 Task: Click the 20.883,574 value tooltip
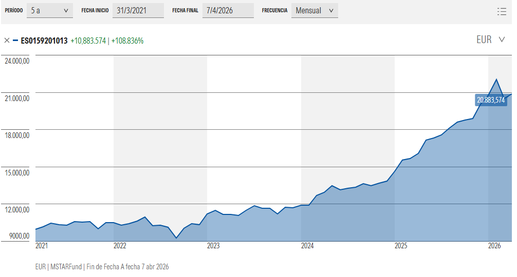tap(491, 100)
